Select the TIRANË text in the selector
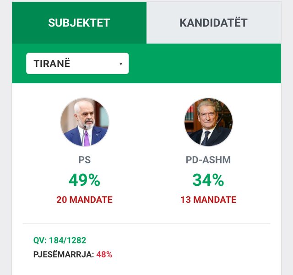 [x=52, y=64]
